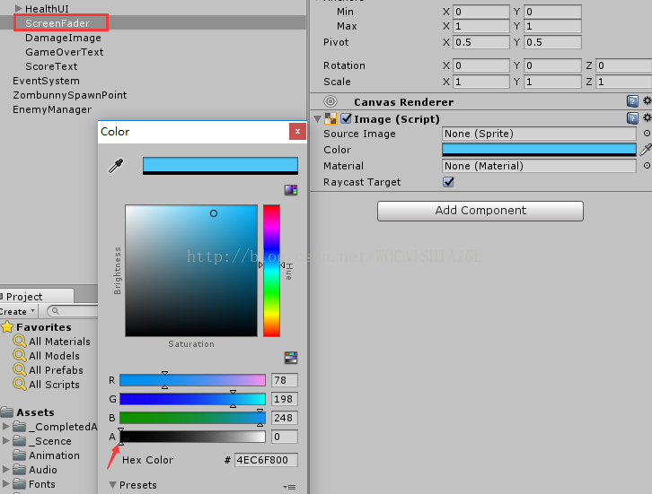Click the G value field showing 198
This screenshot has height=494, width=652.
pos(285,399)
